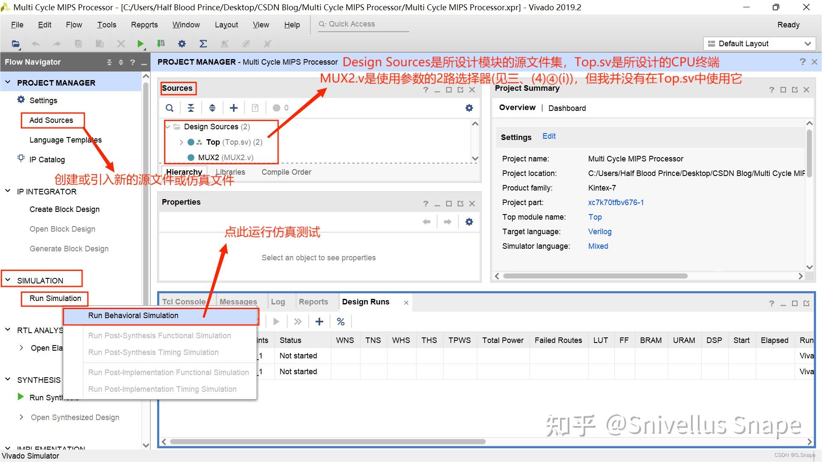Select Run Behavioral Simulation
Screen dimensions: 822x462
point(133,316)
